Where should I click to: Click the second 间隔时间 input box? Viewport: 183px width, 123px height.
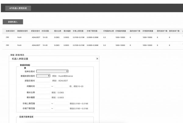tap(61, 86)
